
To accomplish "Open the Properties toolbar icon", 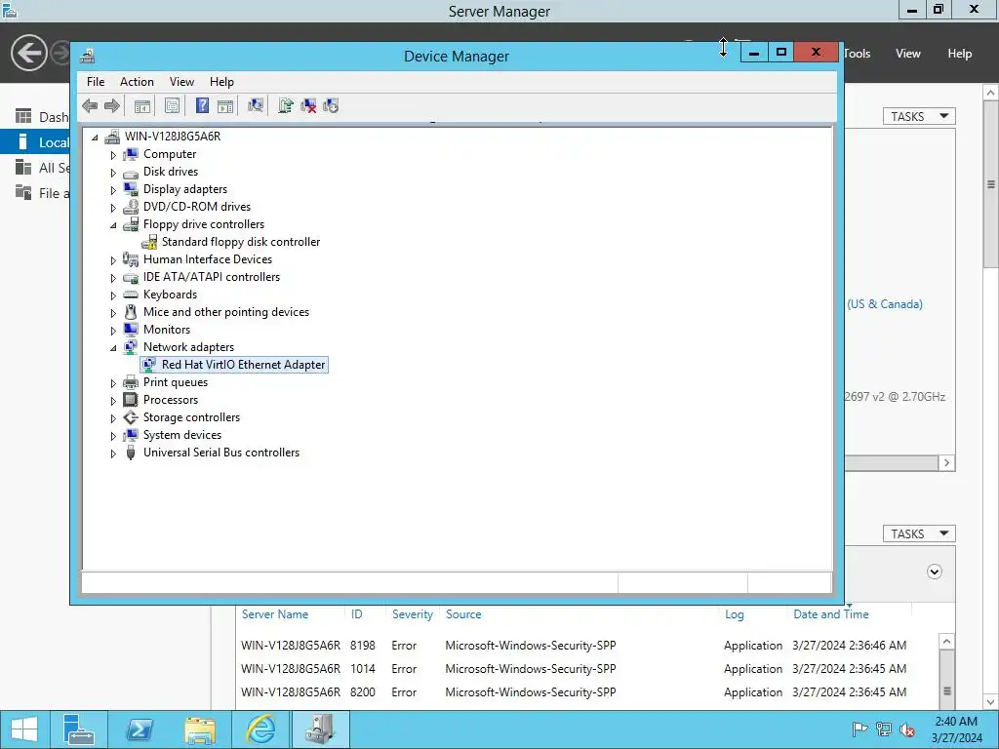I will pos(172,105).
